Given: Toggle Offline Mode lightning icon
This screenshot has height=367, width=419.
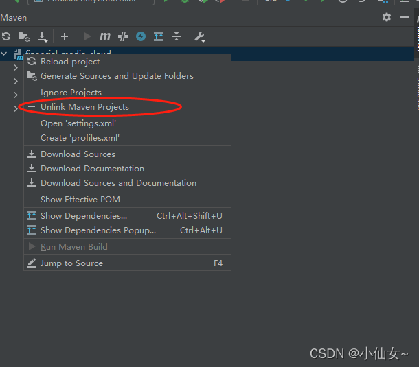Looking at the screenshot, I should (141, 36).
